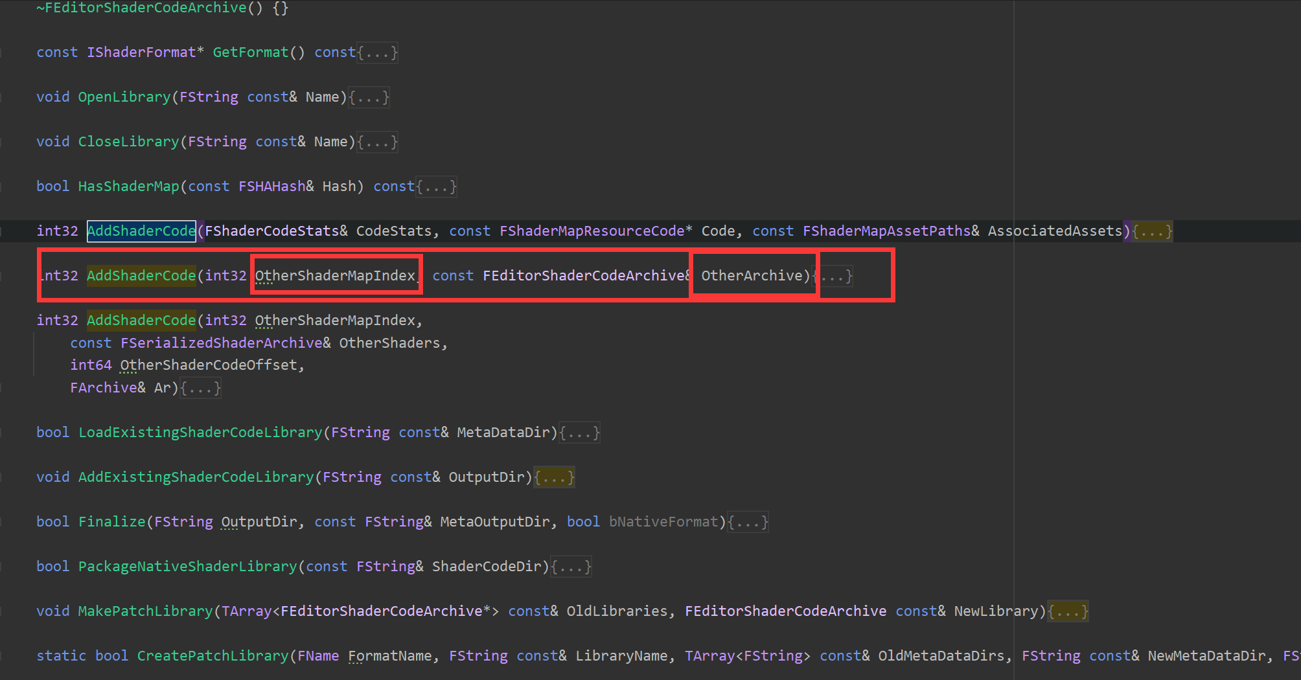The width and height of the screenshot is (1301, 680).
Task: Click the FSerializedShaderArchive type name
Action: [x=222, y=343]
